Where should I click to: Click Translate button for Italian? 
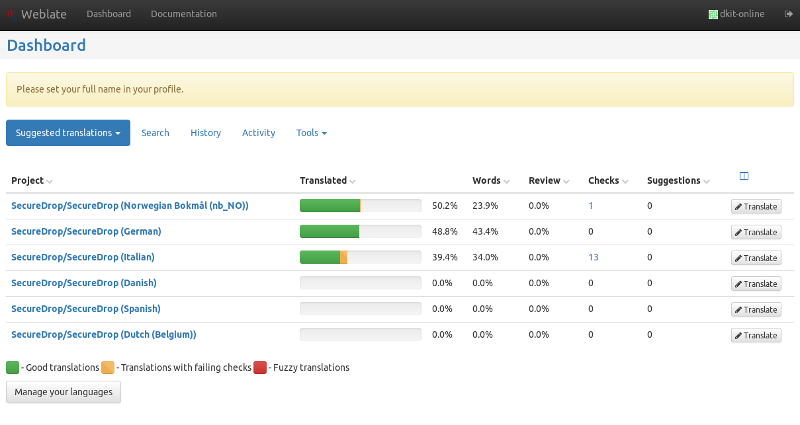(x=756, y=258)
